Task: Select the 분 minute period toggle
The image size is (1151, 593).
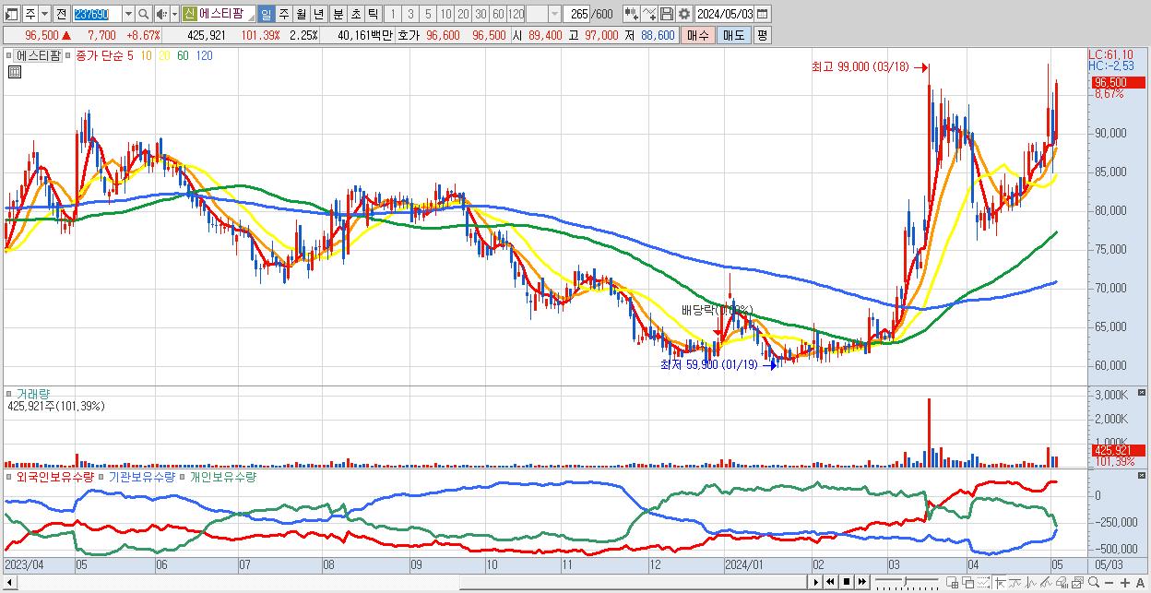Action: point(338,14)
